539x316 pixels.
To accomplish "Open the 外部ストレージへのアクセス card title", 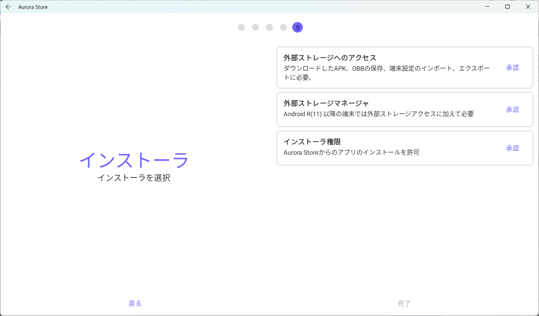I will click(x=330, y=58).
